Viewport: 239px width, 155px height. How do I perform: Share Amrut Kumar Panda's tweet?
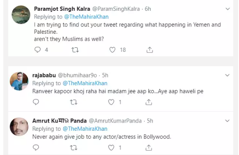[149, 148]
